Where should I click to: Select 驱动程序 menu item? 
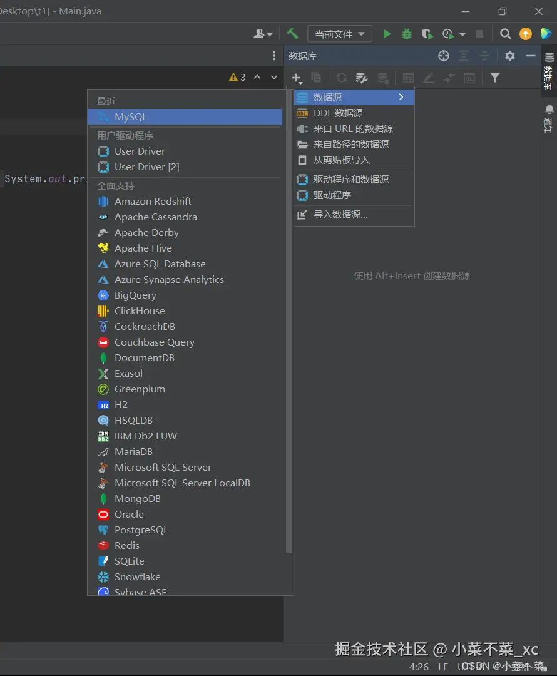point(354,195)
